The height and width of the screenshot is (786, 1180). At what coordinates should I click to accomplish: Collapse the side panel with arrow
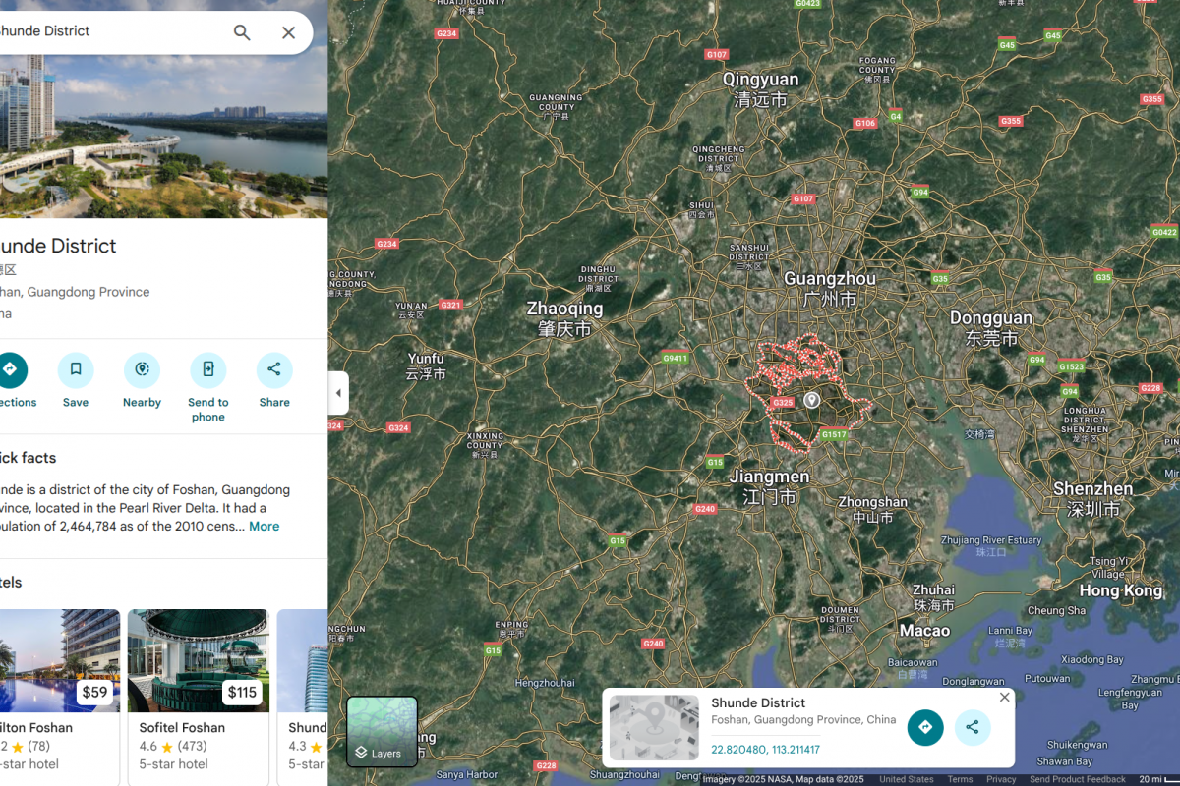338,393
